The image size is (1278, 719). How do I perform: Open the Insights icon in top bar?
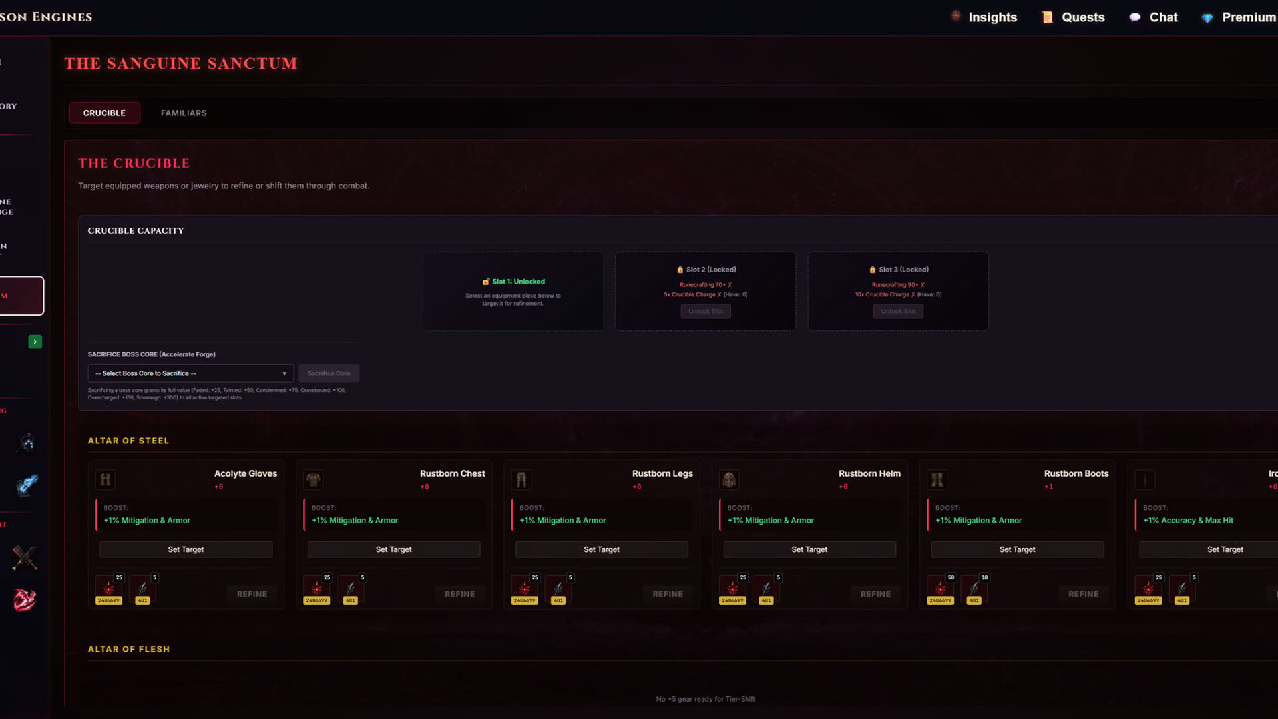[x=956, y=16]
